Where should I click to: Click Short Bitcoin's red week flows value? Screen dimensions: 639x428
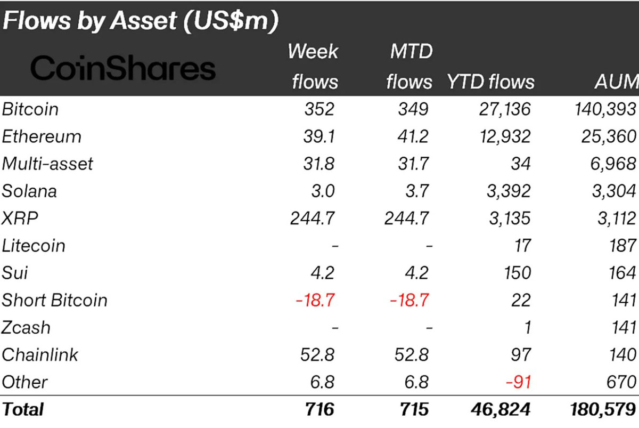click(315, 300)
